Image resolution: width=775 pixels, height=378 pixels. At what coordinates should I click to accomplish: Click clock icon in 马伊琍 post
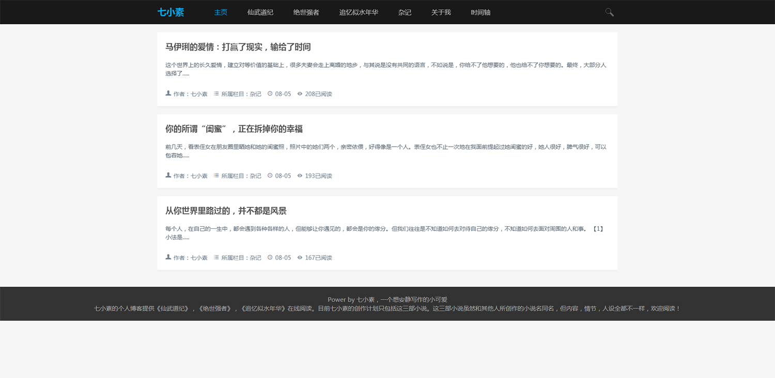click(x=270, y=94)
